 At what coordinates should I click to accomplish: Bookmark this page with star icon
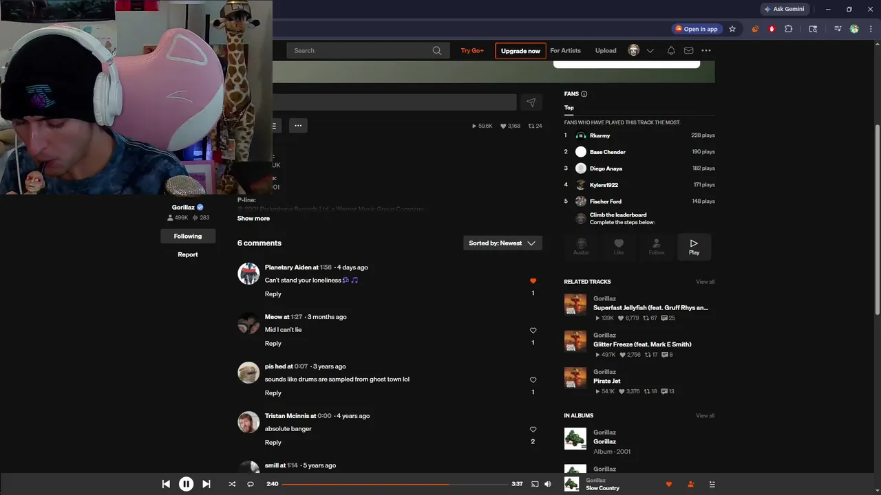point(732,29)
